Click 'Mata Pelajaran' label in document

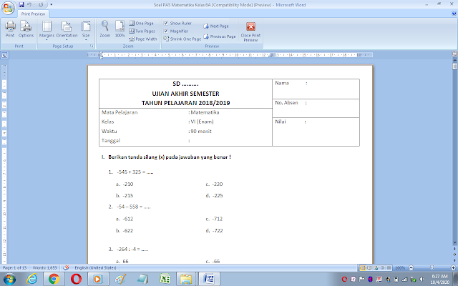[120, 112]
